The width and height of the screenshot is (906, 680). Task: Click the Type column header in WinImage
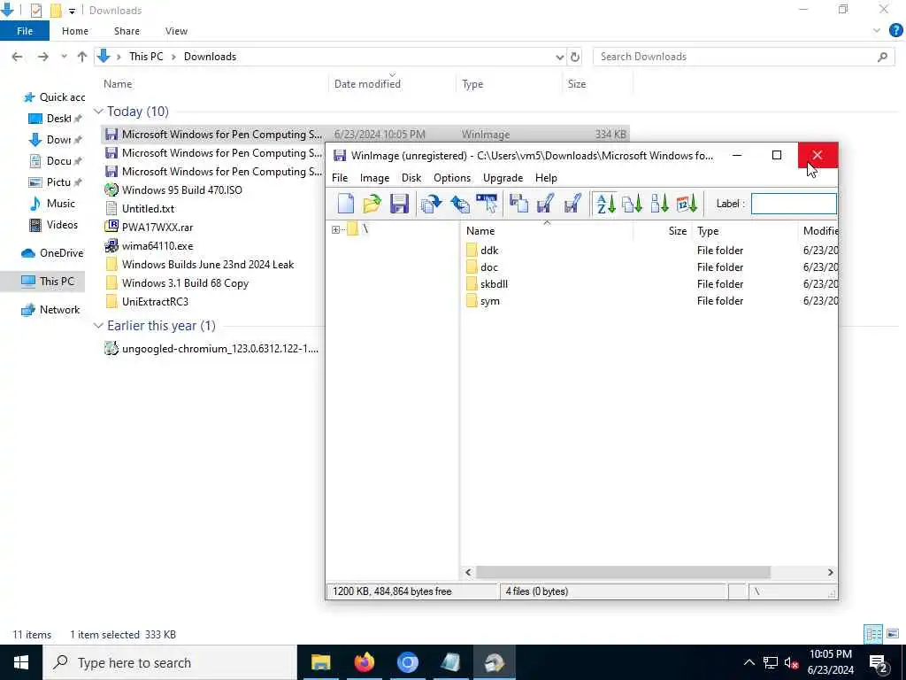(744, 231)
